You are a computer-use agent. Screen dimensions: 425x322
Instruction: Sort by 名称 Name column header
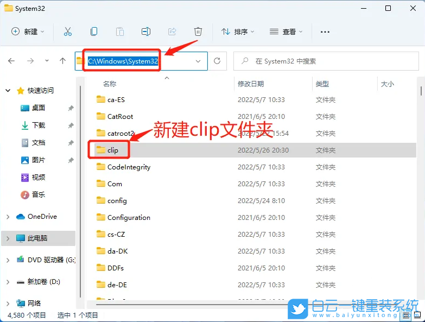[110, 84]
